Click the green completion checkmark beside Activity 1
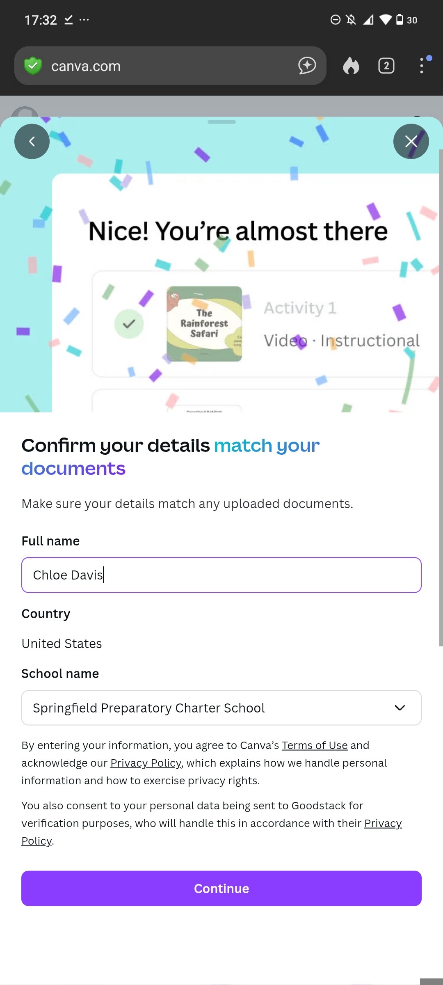 click(130, 324)
